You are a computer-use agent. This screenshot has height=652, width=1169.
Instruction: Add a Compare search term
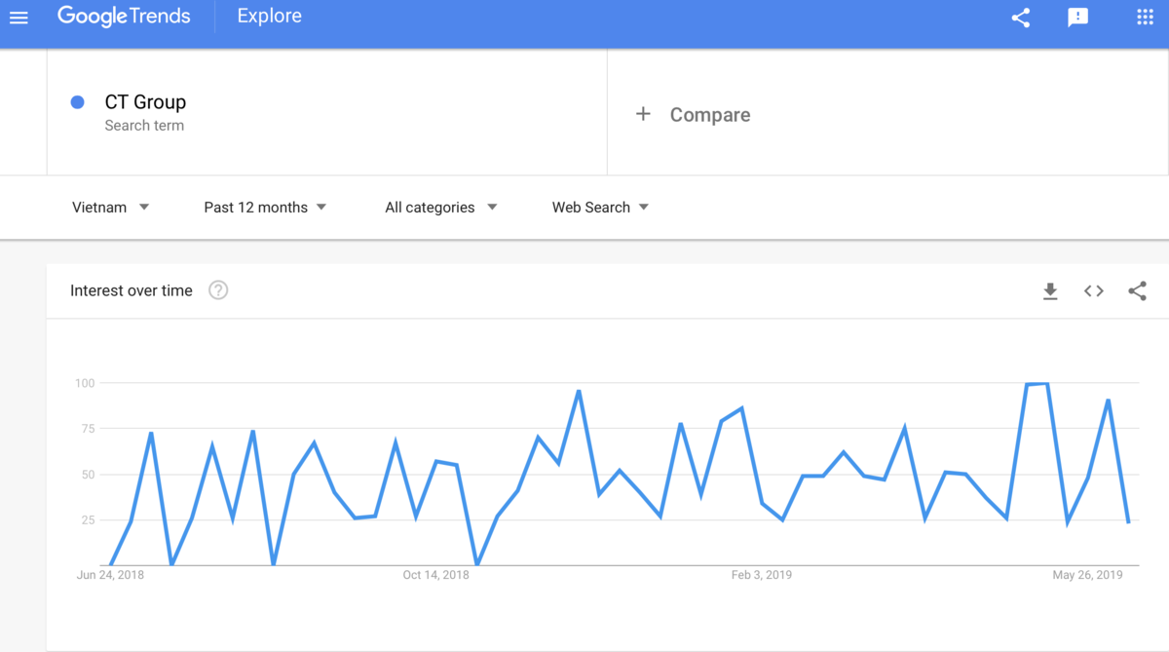[x=887, y=113]
